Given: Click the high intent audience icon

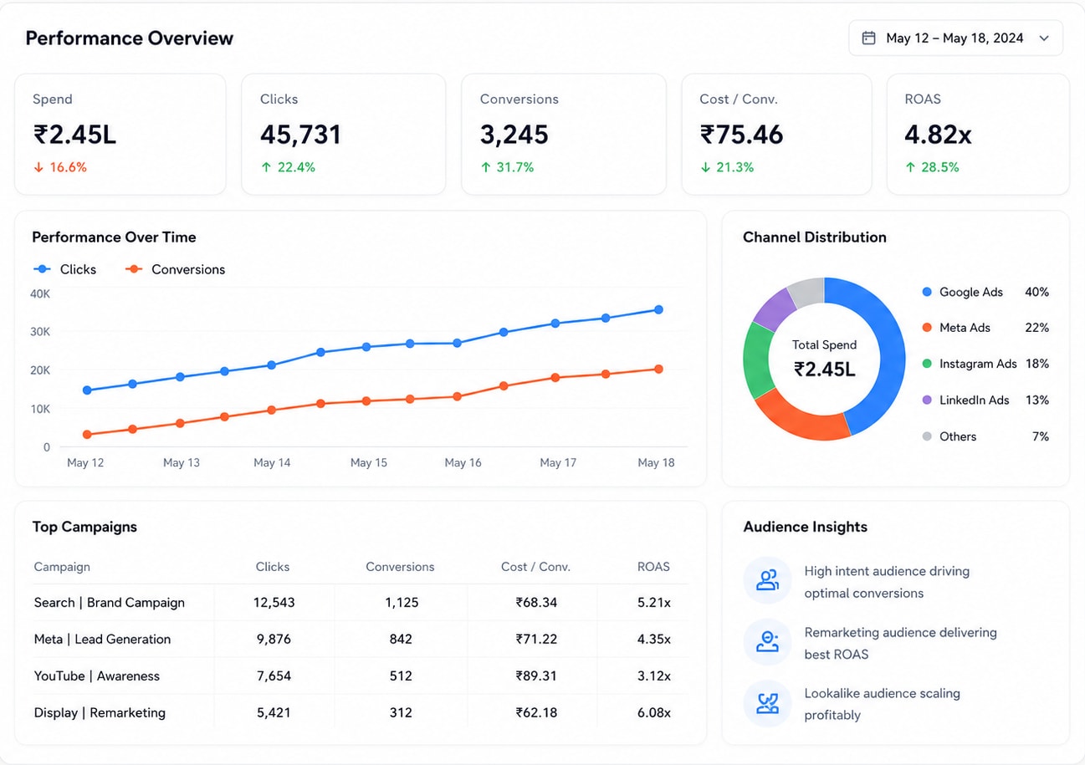Looking at the screenshot, I should click(x=767, y=580).
